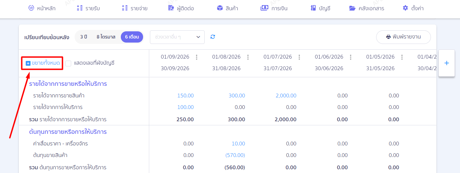
Task: Select the 3 ปี comparison period
Action: pyautogui.click(x=84, y=37)
